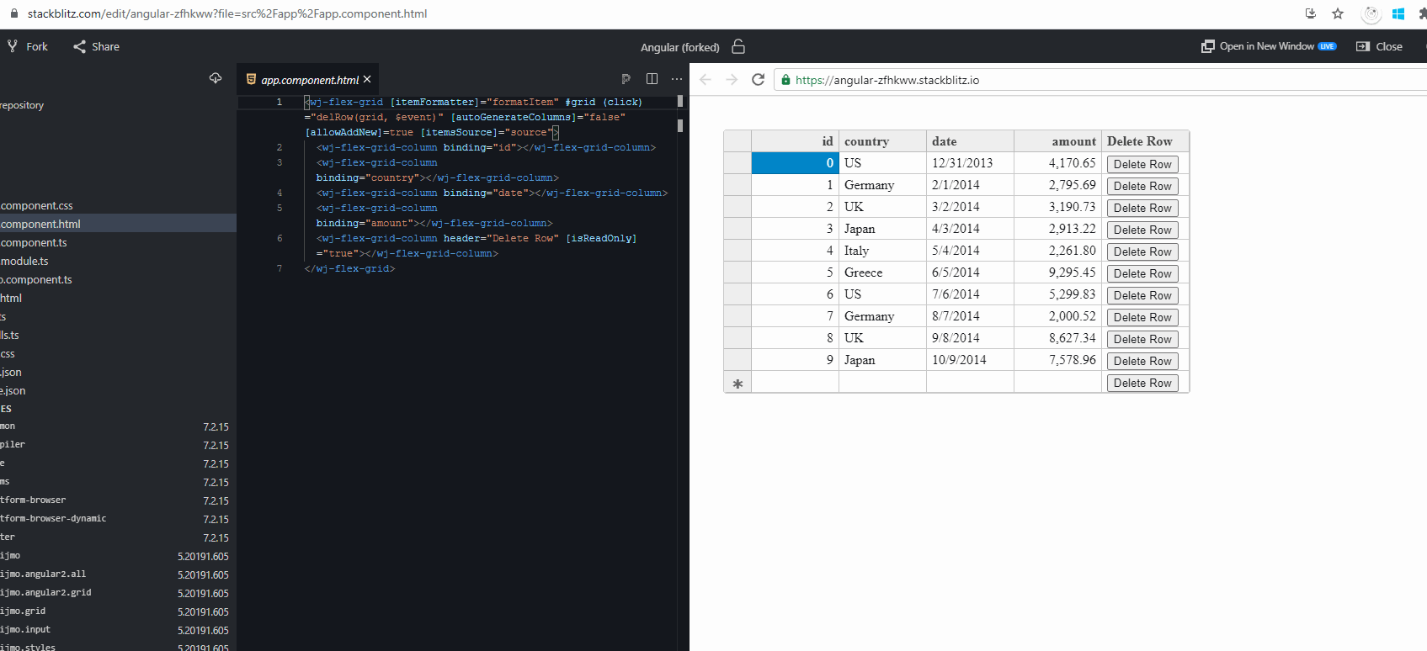Go back in preview browser

tap(706, 79)
